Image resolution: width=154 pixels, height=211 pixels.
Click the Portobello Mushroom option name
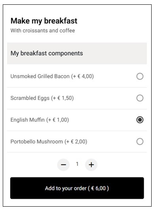tap(37, 142)
